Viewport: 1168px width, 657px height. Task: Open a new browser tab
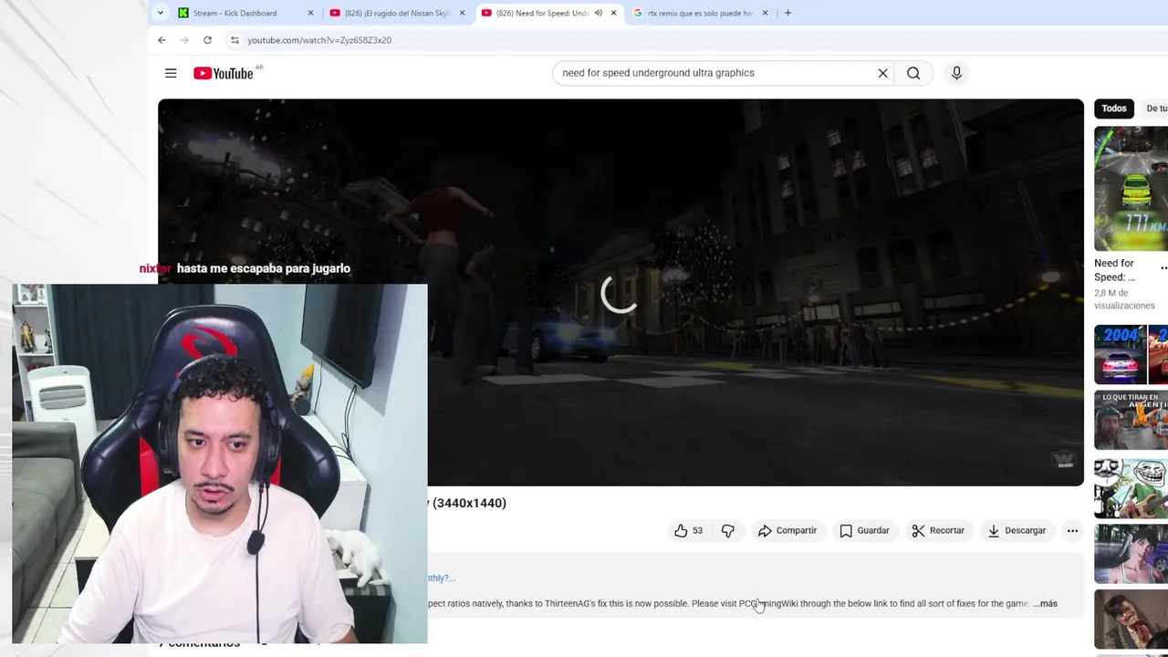(787, 13)
